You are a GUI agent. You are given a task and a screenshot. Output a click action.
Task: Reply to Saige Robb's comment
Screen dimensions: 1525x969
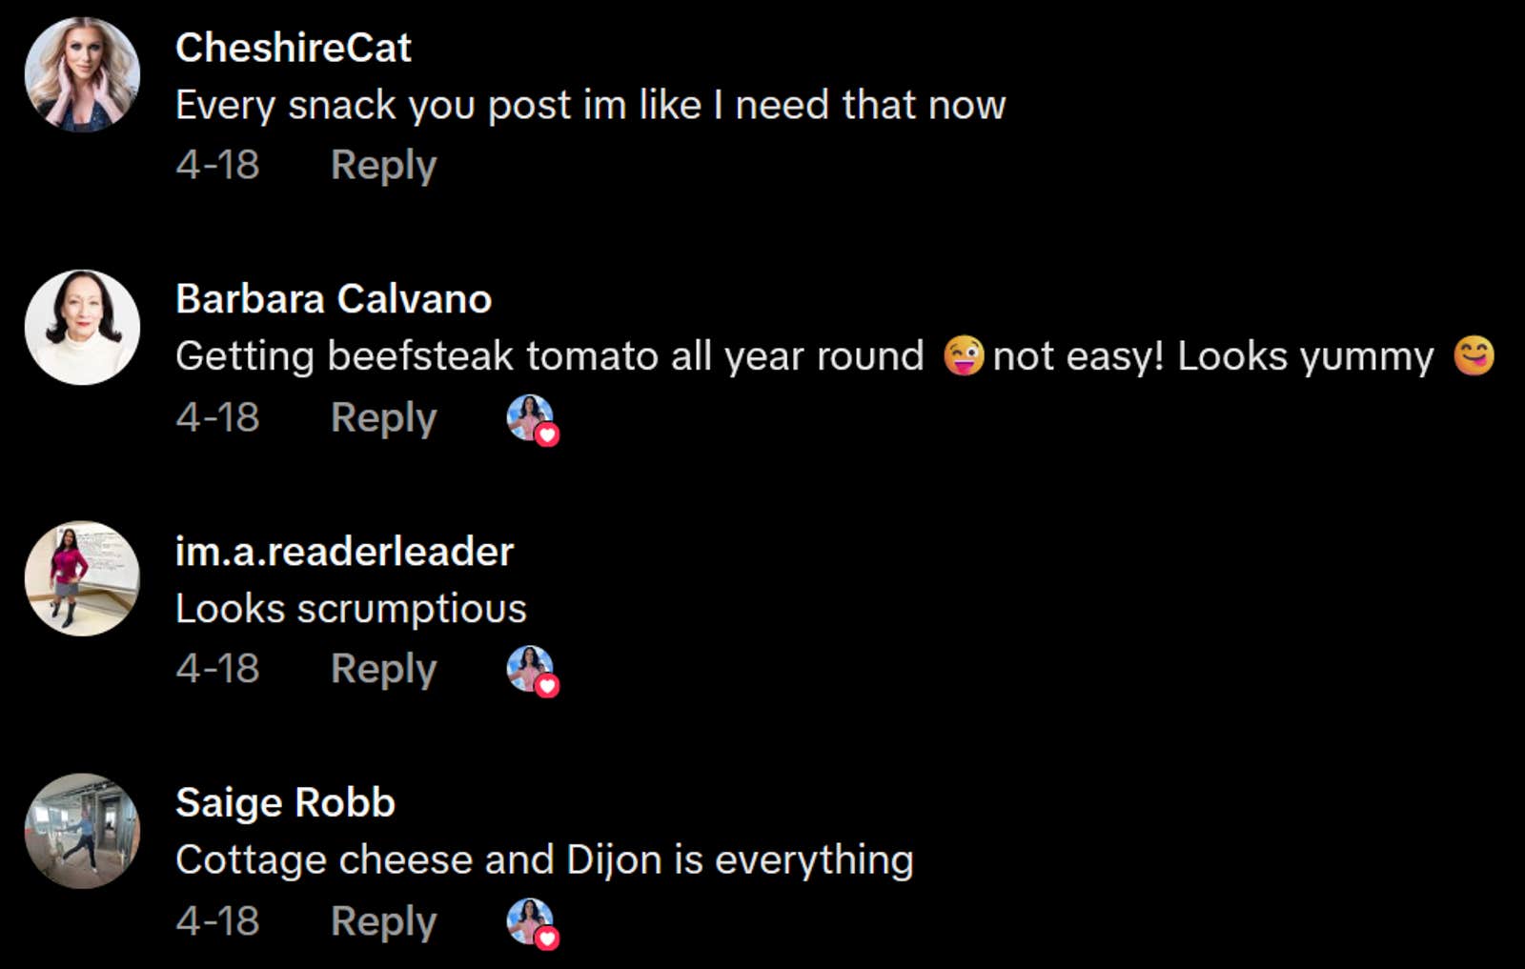point(383,921)
